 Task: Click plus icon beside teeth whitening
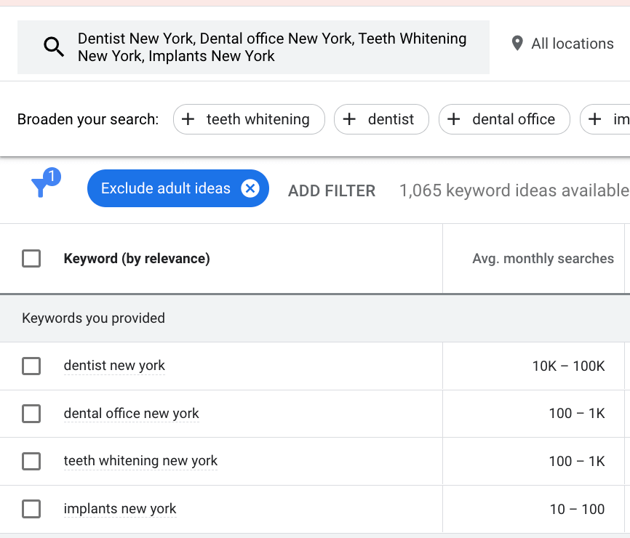tap(188, 119)
